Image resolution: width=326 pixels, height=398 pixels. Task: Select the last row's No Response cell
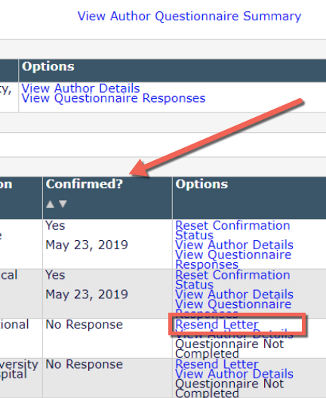pyautogui.click(x=84, y=365)
